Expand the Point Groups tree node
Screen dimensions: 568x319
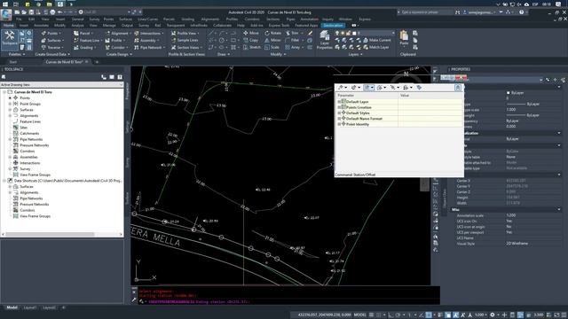10,104
